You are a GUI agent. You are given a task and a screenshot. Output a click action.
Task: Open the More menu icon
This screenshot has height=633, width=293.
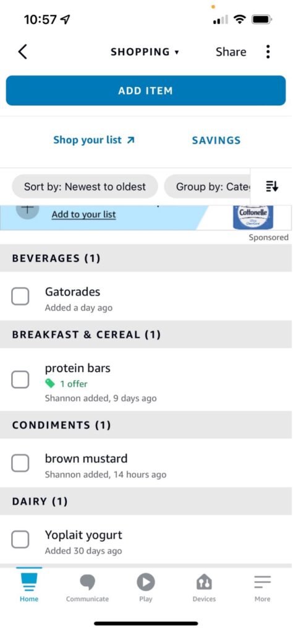click(262, 582)
